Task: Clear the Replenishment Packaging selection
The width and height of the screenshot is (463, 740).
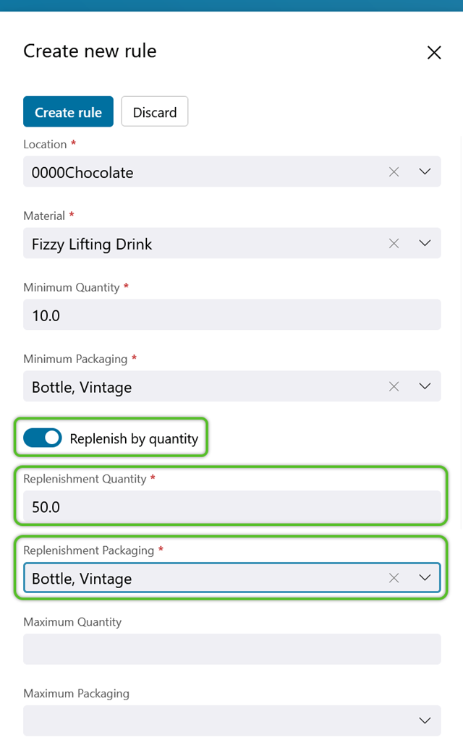Action: 394,578
